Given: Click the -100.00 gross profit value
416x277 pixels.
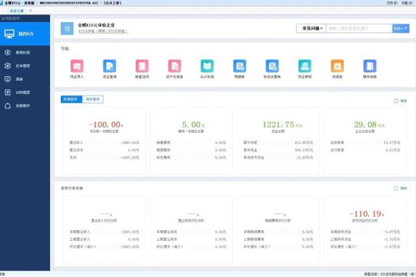Looking at the screenshot, I should tap(106, 125).
